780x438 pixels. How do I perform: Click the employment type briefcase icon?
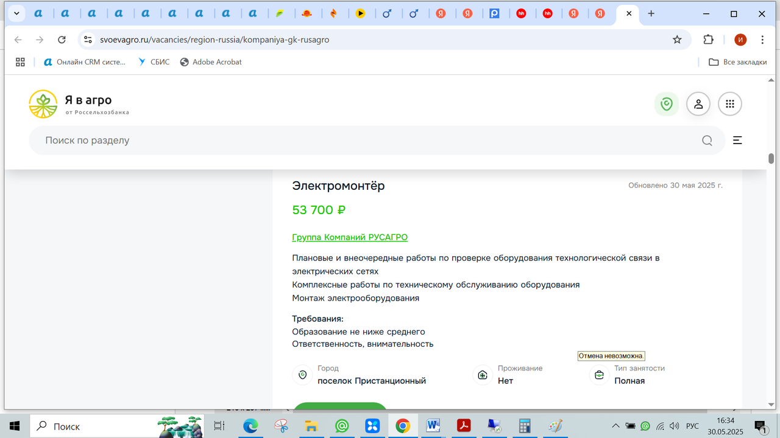point(599,375)
